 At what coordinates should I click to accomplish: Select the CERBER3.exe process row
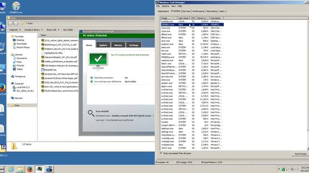click(192, 25)
